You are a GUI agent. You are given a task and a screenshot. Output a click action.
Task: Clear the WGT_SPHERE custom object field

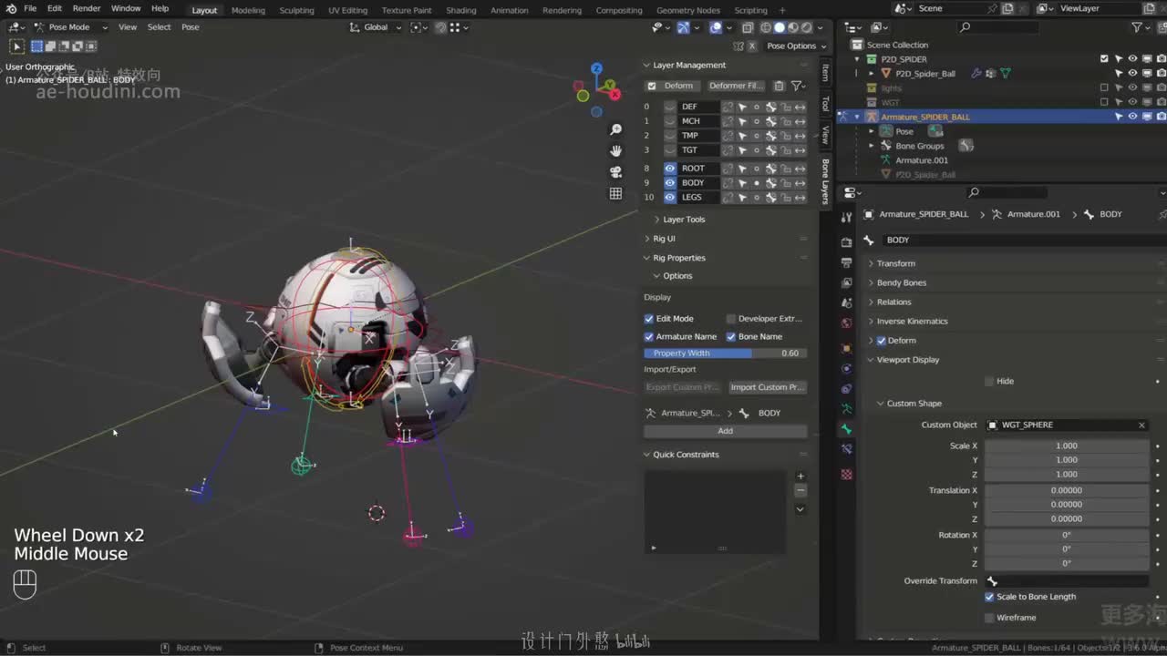click(1141, 425)
